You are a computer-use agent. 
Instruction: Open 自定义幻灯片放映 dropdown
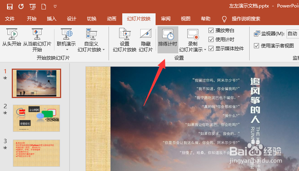[x=91, y=40]
